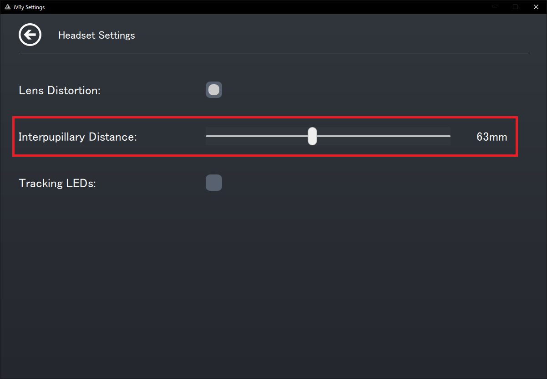Viewport: 547px width, 379px height.
Task: Click the Headset Settings heading
Action: click(x=96, y=36)
